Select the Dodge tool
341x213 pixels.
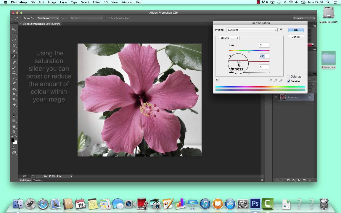pos(14,99)
